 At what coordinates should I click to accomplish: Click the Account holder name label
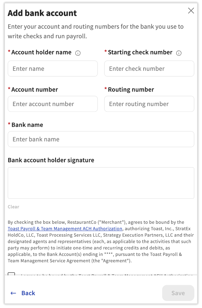[41, 52]
